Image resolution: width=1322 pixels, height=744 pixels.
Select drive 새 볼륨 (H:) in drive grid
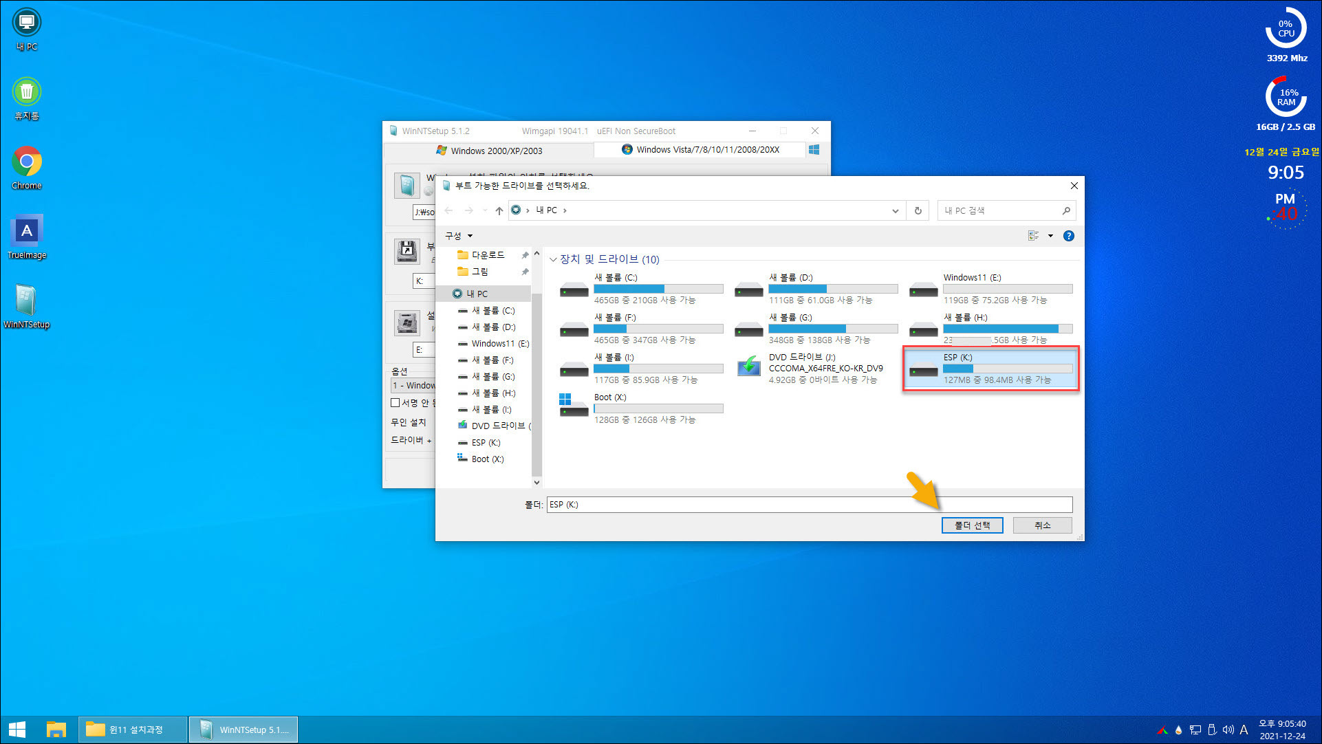tap(990, 329)
